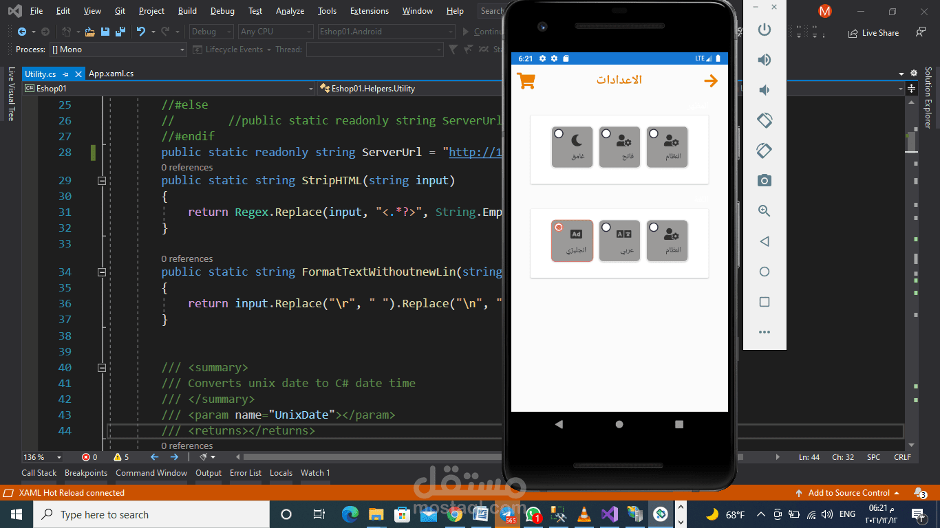This screenshot has height=528, width=940.
Task: Open emulator extended controls with three dots
Action: (764, 332)
